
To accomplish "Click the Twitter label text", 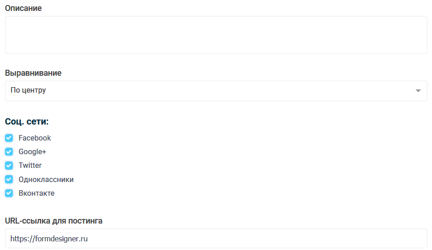I will [30, 166].
